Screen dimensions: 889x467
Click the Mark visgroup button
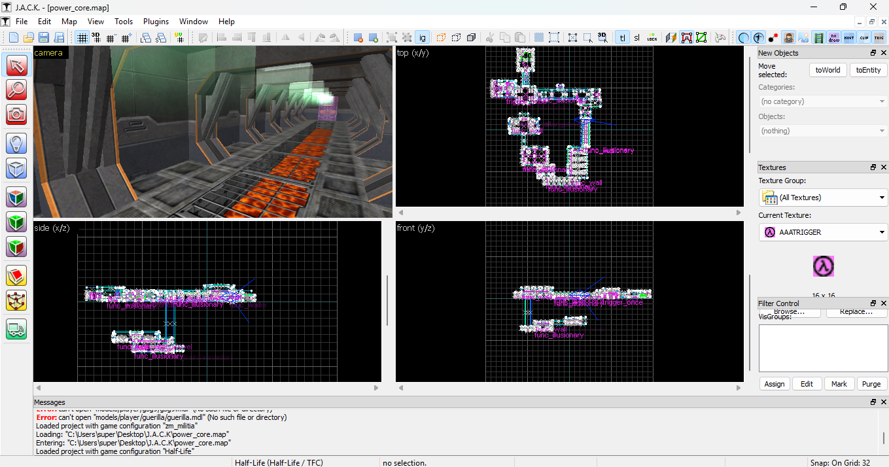tap(839, 384)
